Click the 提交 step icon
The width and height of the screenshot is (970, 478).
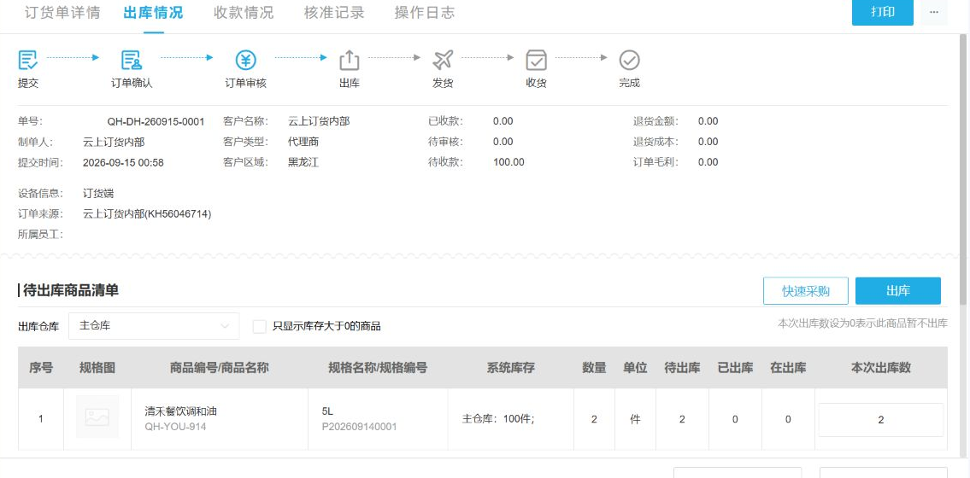click(28, 60)
